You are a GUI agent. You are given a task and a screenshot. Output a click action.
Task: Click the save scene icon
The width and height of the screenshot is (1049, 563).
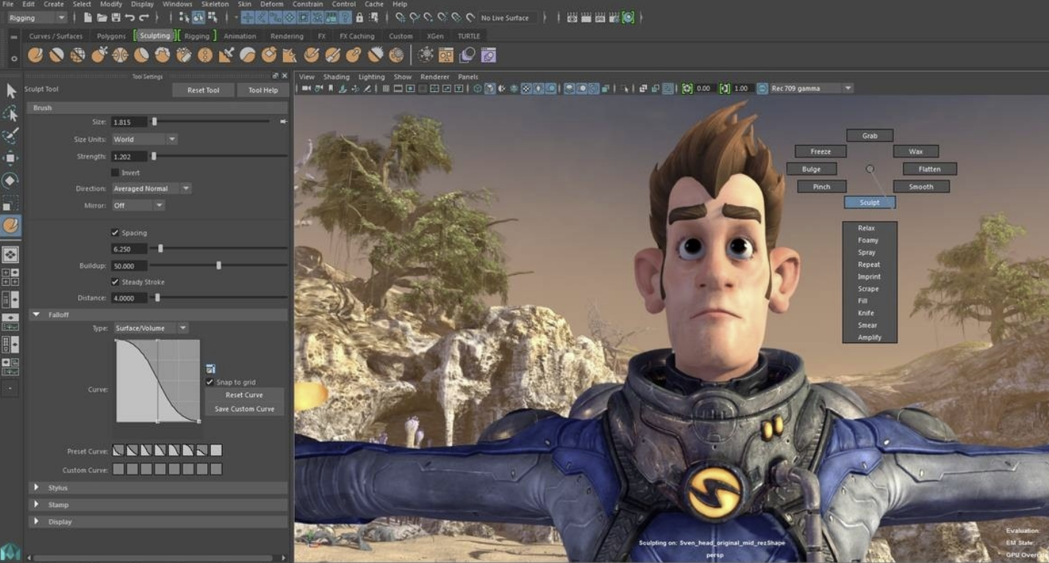pos(115,17)
